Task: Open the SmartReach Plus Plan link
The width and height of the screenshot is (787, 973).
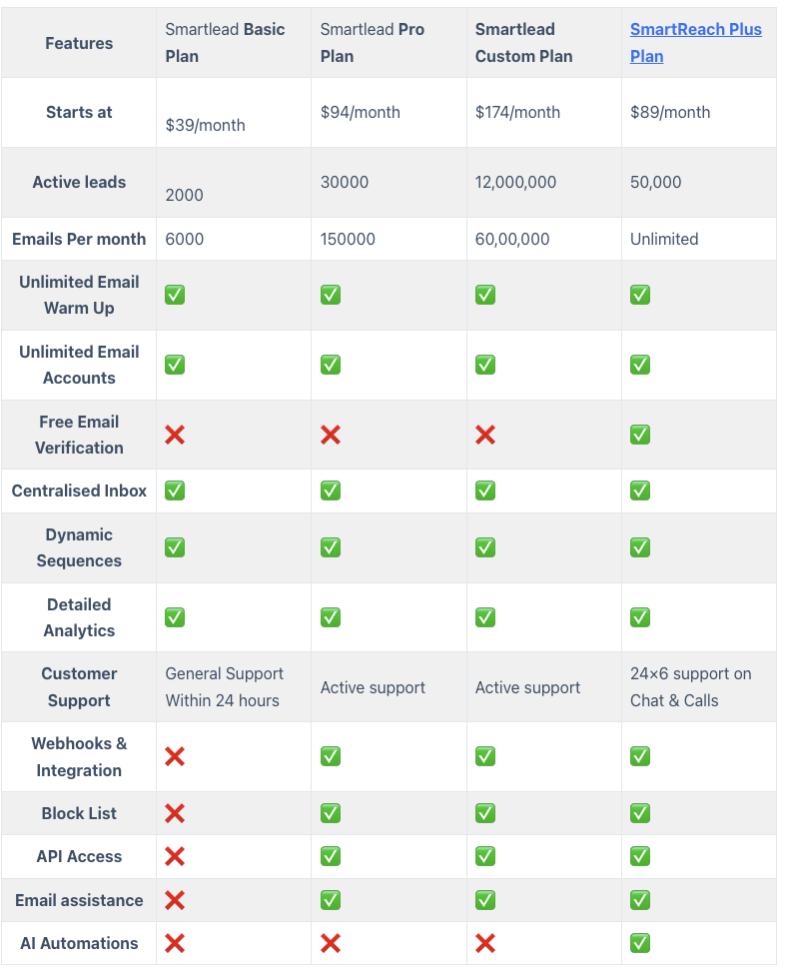Action: click(695, 43)
